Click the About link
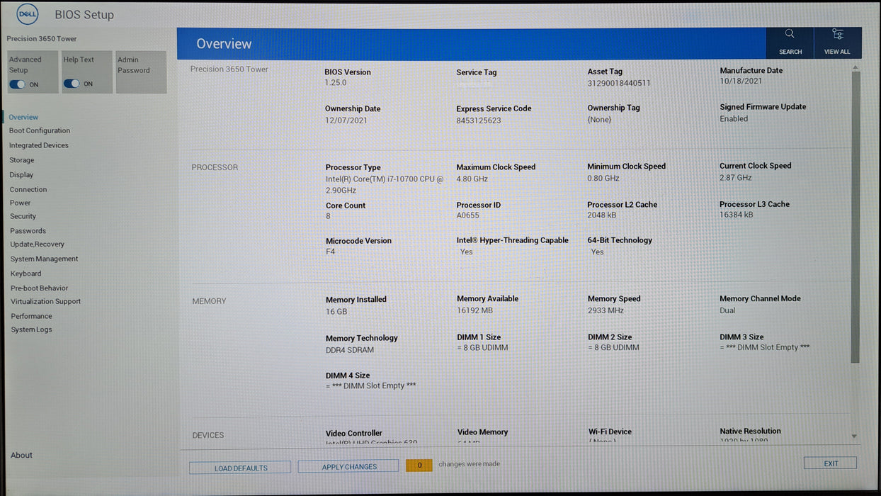This screenshot has height=496, width=881. pos(22,455)
